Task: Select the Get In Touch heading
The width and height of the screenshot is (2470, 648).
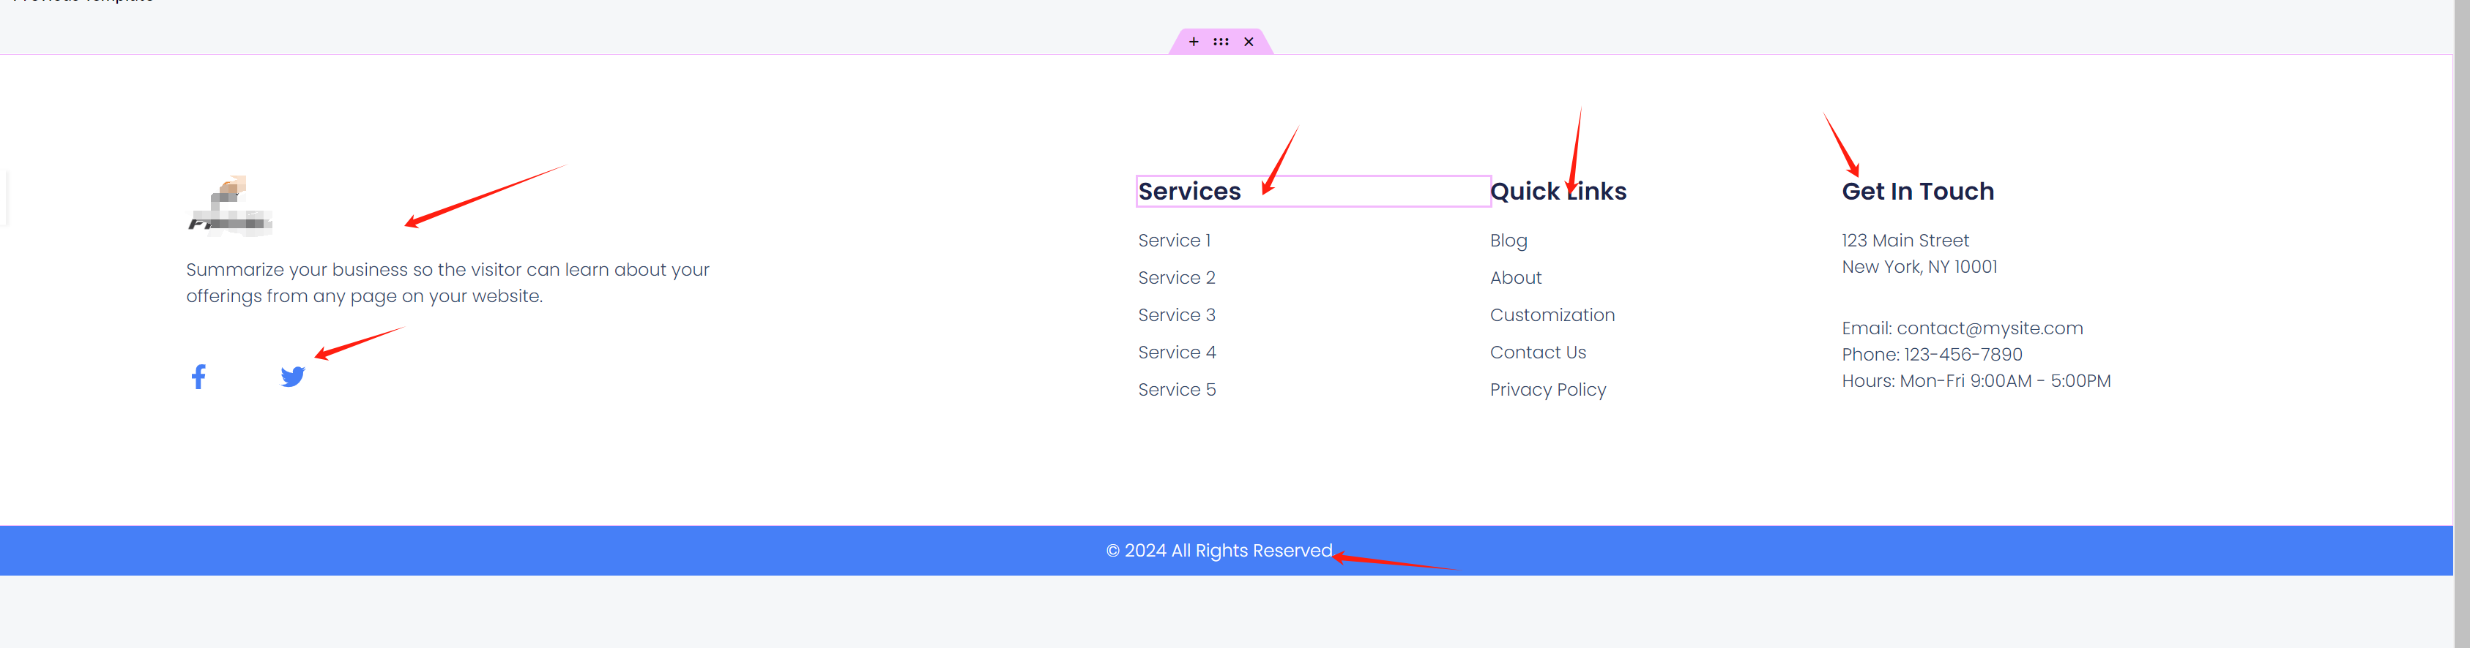Action: [1916, 192]
